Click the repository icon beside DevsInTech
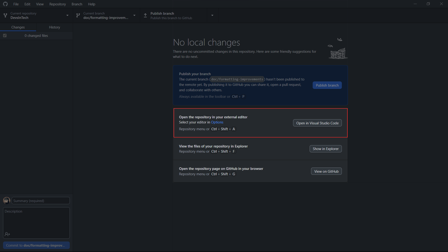The height and width of the screenshot is (252, 448). click(x=5, y=15)
